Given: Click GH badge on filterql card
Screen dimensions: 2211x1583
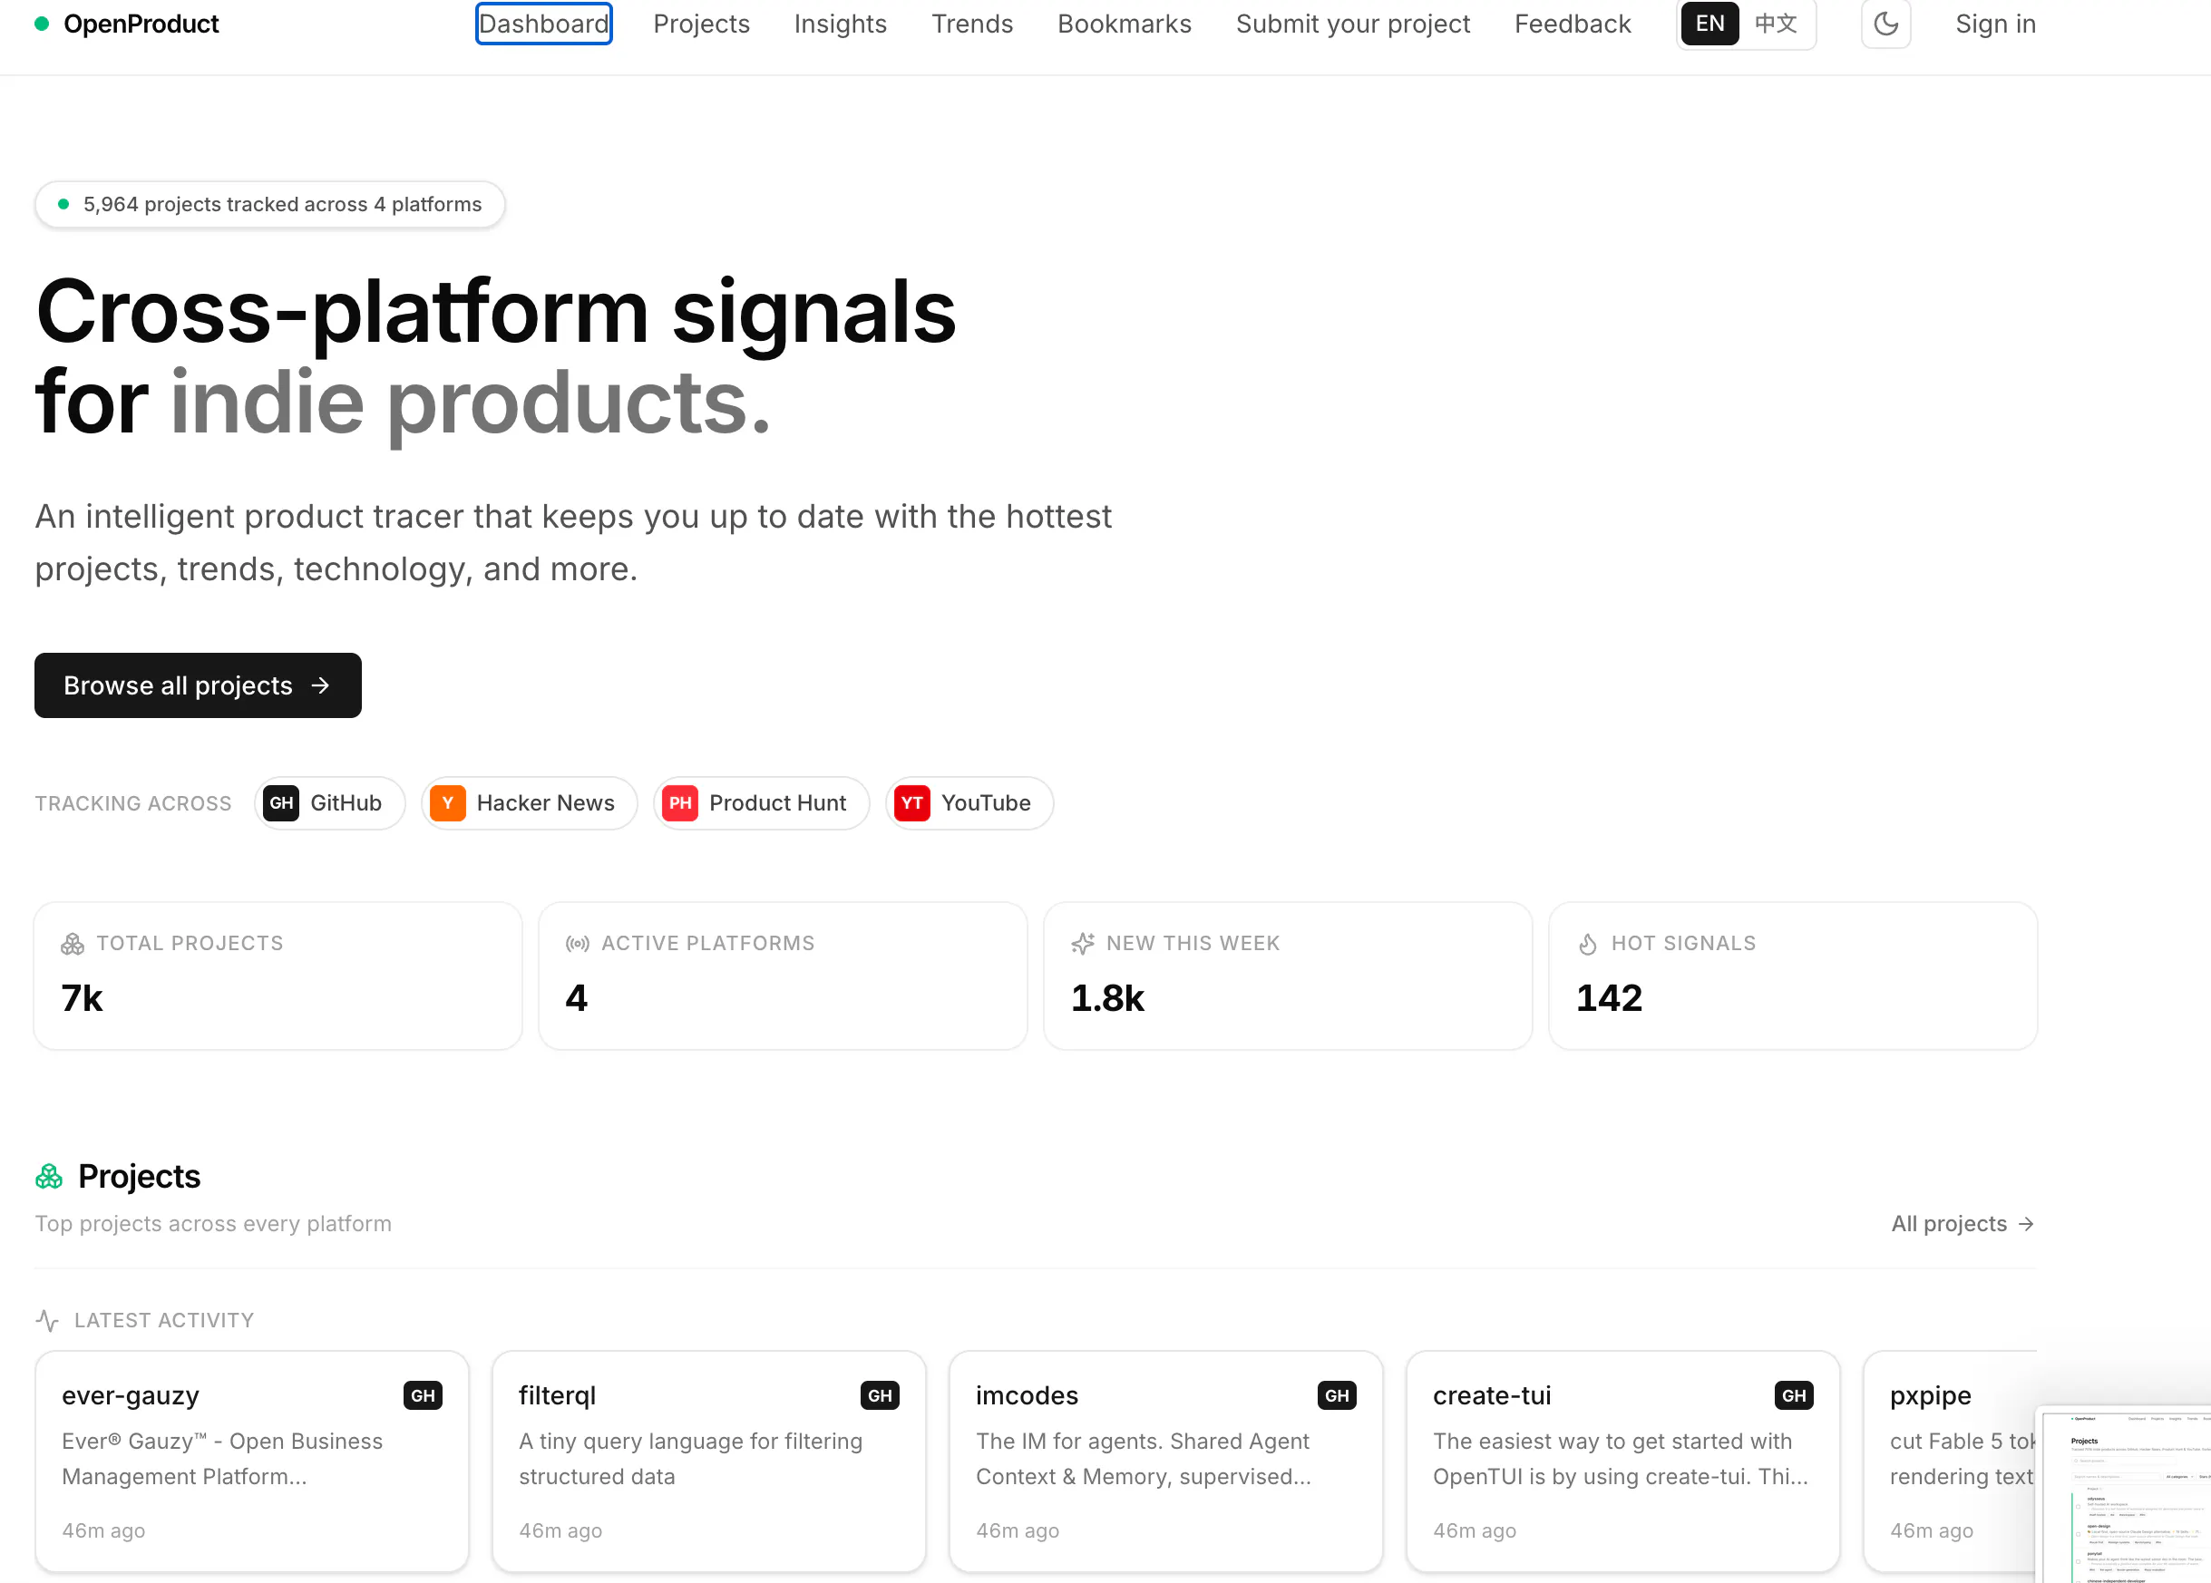Looking at the screenshot, I should point(881,1396).
